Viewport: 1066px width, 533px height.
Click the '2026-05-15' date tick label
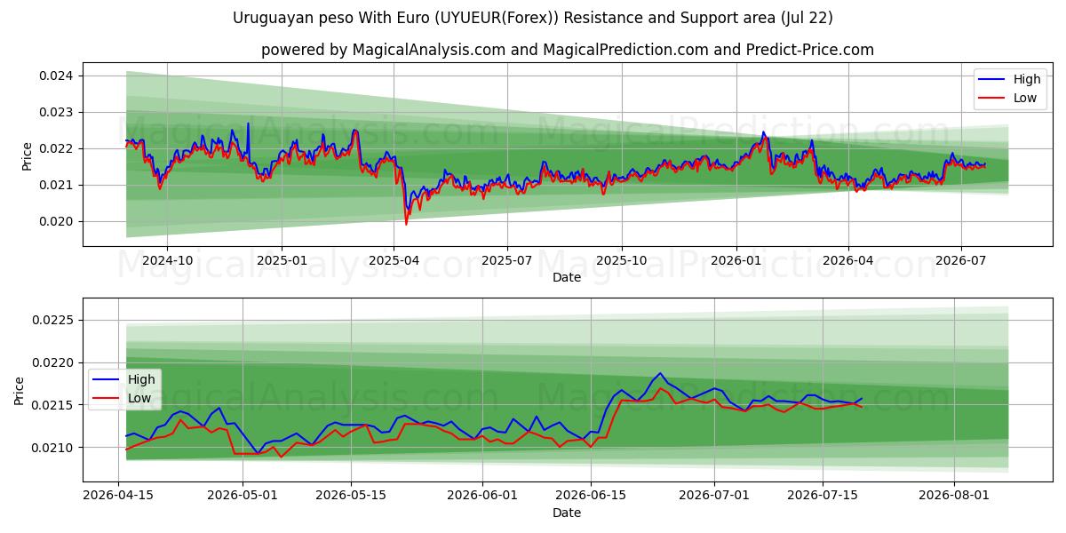pyautogui.click(x=350, y=496)
